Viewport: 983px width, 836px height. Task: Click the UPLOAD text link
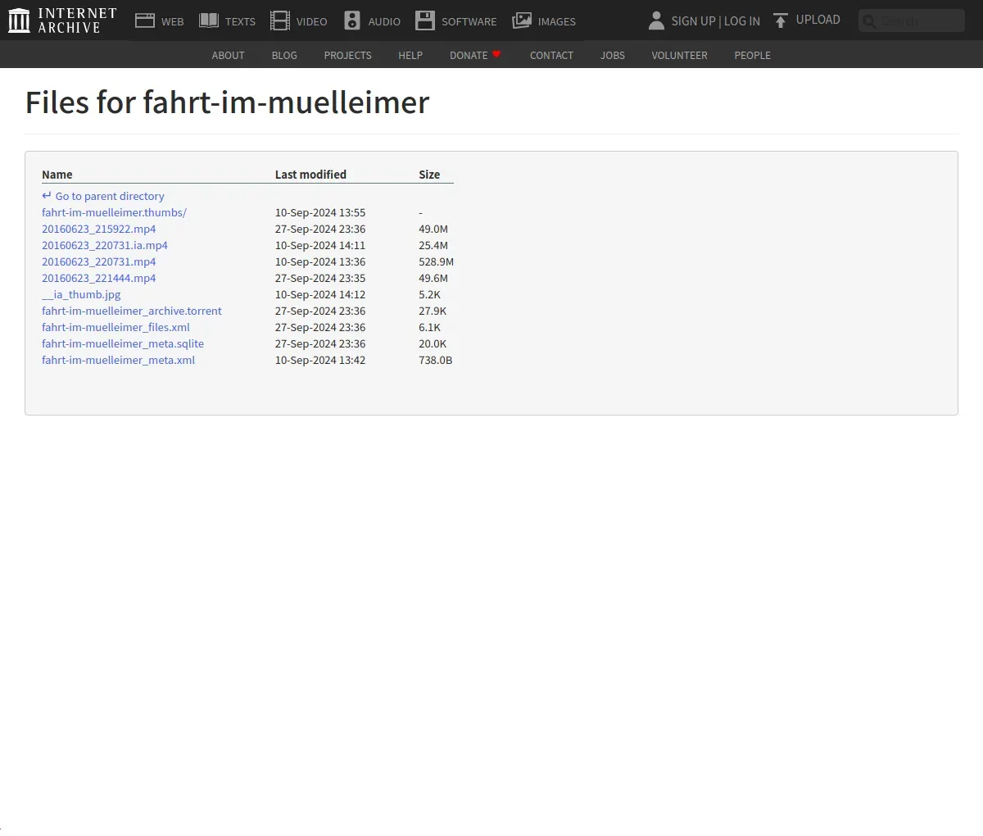(818, 20)
